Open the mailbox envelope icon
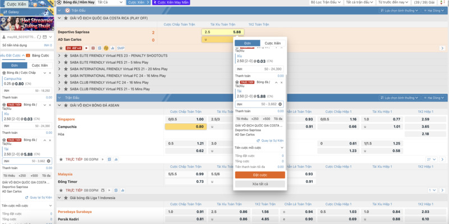The image size is (449, 224). (x=45, y=37)
